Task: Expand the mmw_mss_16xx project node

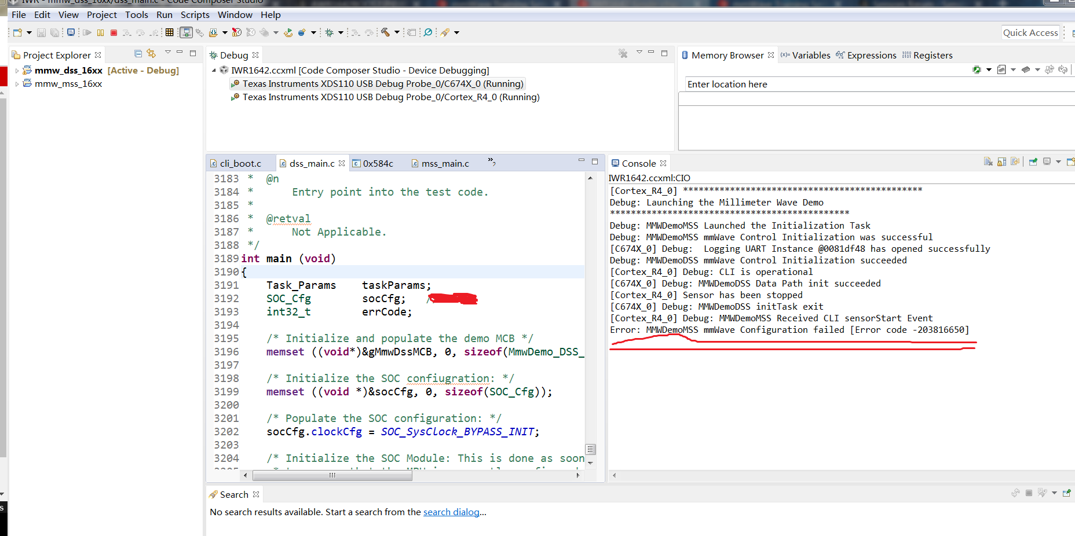Action: [17, 84]
